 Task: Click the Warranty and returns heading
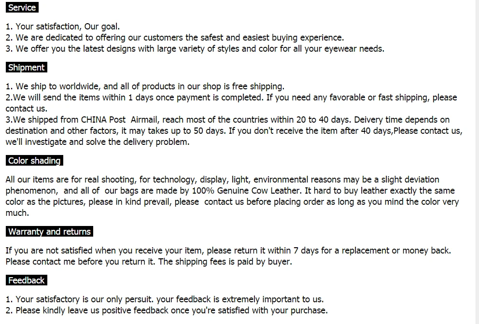[x=49, y=231]
